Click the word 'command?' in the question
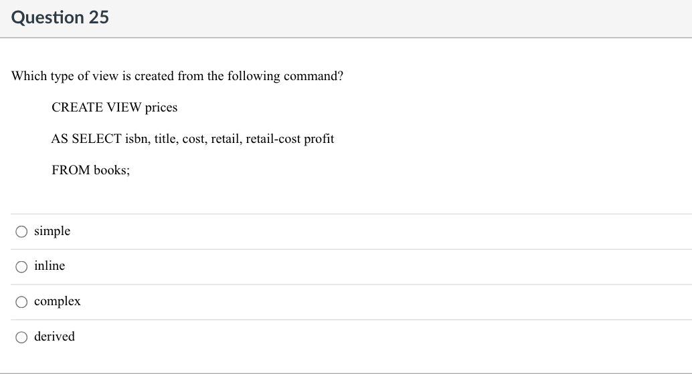The height and width of the screenshot is (374, 692). point(313,76)
